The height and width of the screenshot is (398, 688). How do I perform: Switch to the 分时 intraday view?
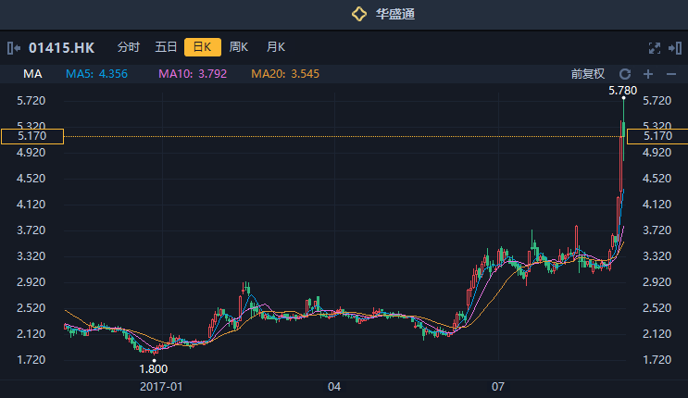point(129,47)
